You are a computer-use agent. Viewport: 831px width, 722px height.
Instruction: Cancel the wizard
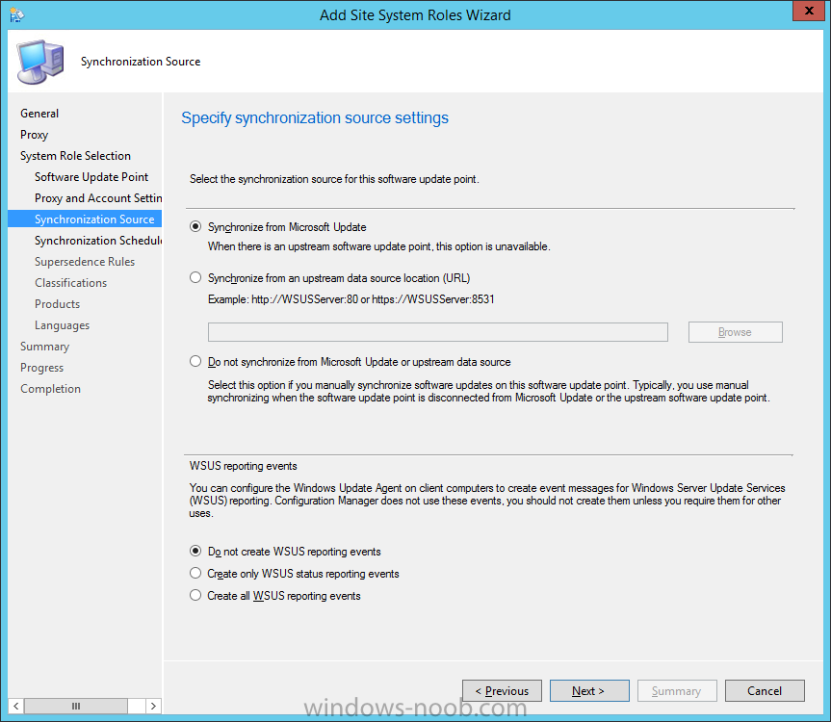[765, 691]
